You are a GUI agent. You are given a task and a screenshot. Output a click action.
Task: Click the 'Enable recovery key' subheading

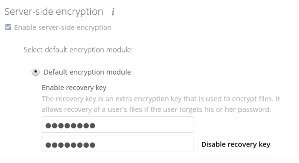click(74, 88)
